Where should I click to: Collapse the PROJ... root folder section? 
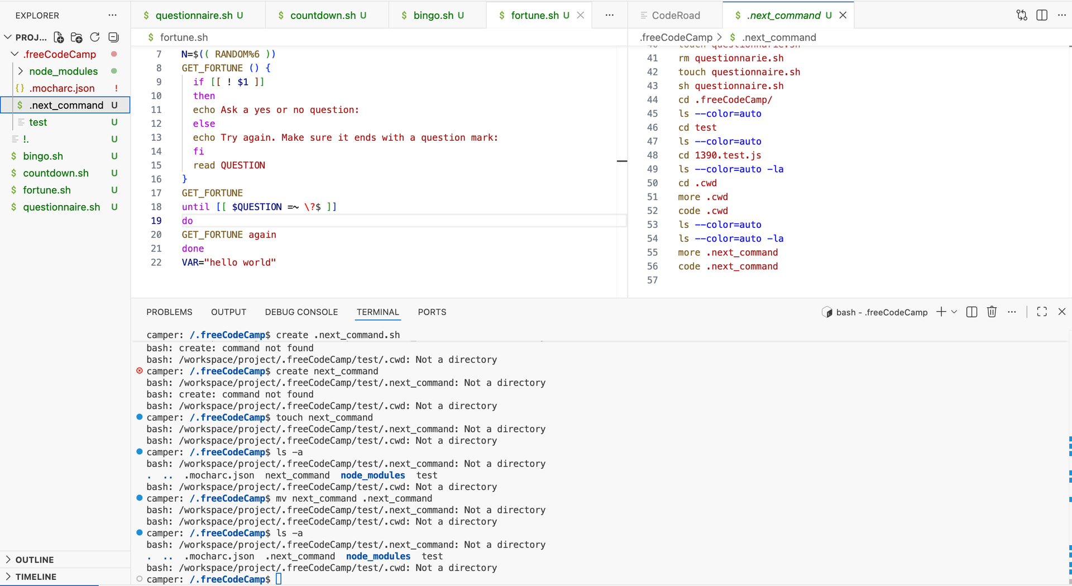[x=8, y=37]
